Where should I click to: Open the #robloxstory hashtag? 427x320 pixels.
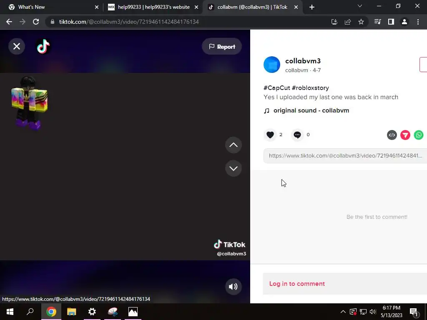[310, 88]
